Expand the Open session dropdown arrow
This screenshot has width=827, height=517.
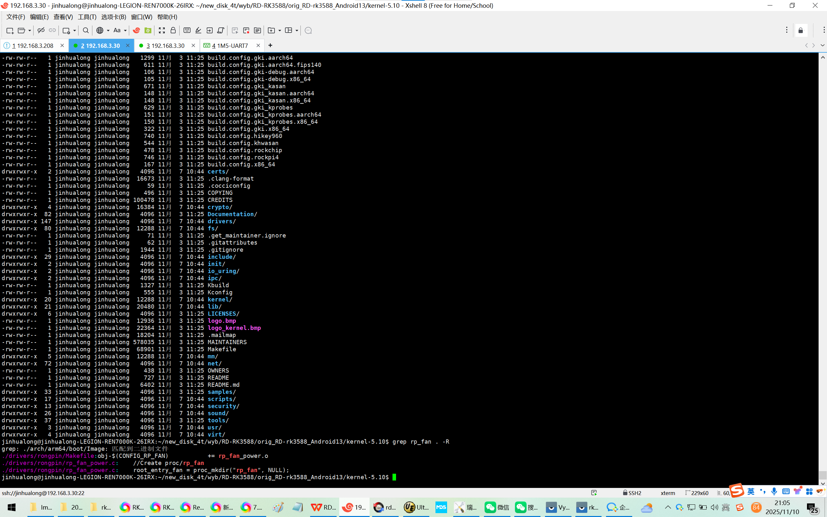[30, 30]
